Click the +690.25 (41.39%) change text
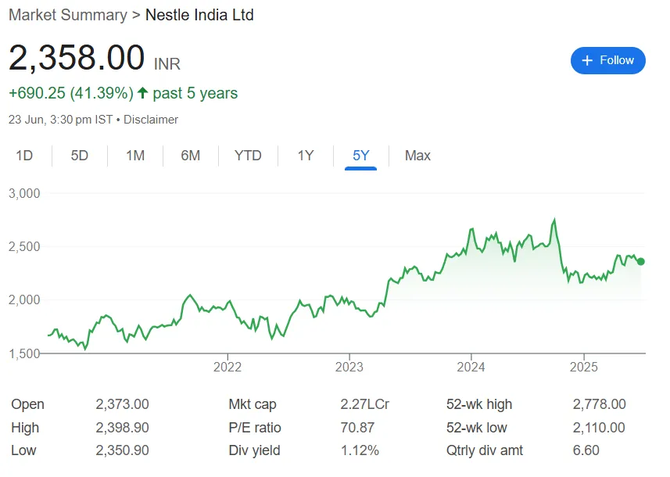670x477 pixels. 71,93
